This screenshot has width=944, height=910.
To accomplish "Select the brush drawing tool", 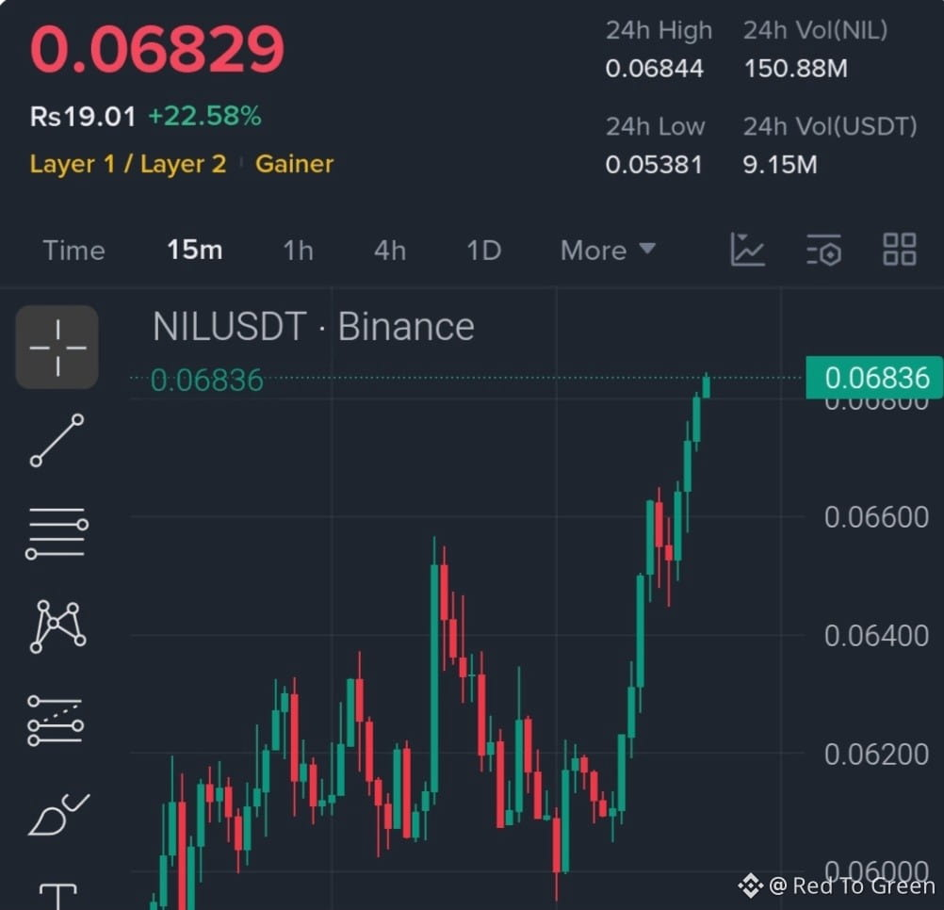I will tap(58, 814).
